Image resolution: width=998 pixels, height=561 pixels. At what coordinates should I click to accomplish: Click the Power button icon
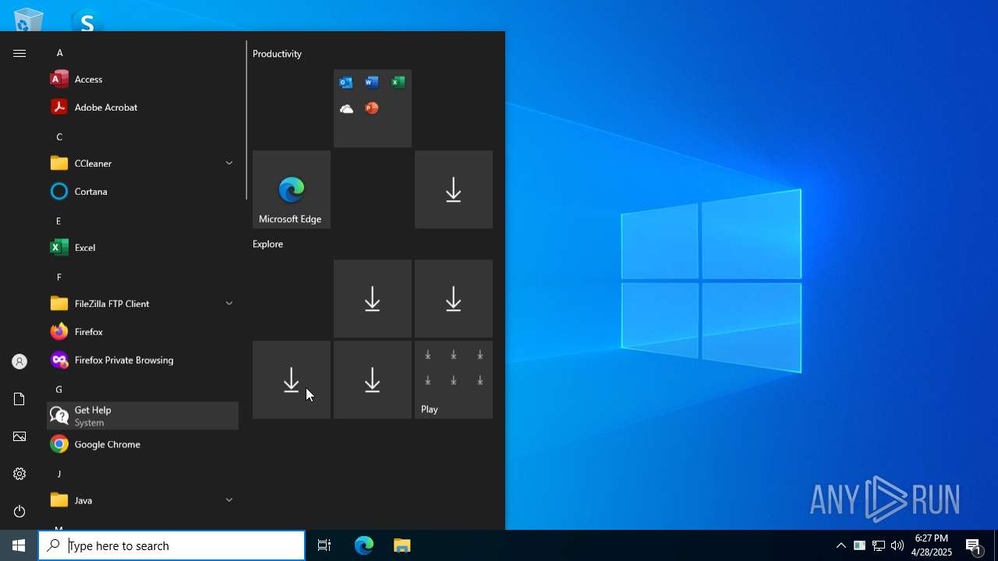[x=19, y=511]
